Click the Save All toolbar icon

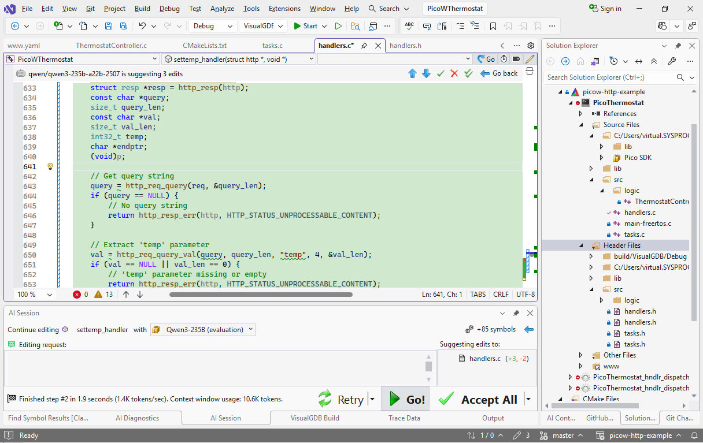pyautogui.click(x=123, y=26)
